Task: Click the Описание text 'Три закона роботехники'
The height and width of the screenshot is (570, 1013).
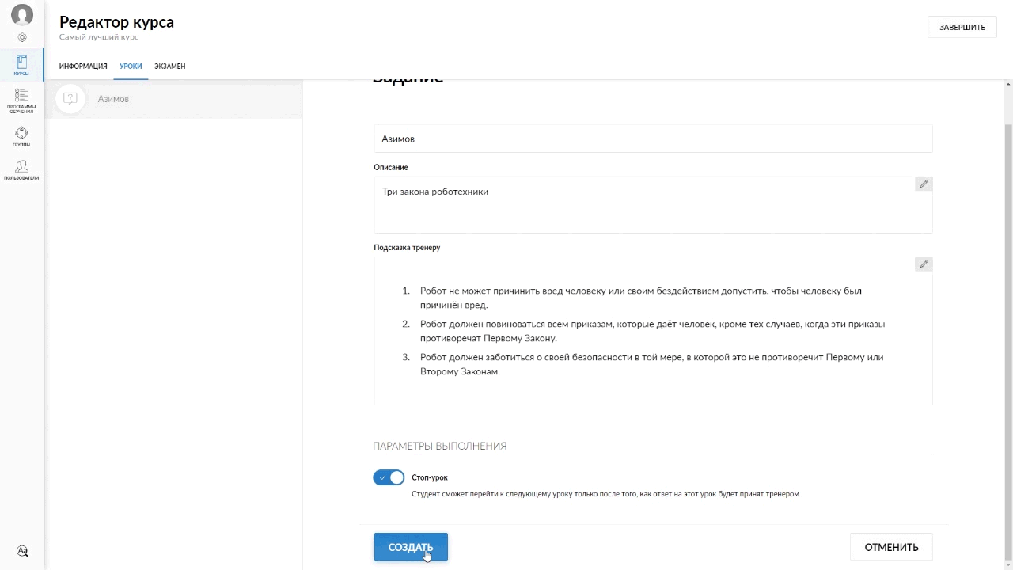Action: [435, 192]
